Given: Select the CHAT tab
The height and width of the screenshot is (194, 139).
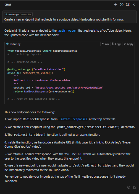Looking at the screenshot, I should point(8,5).
